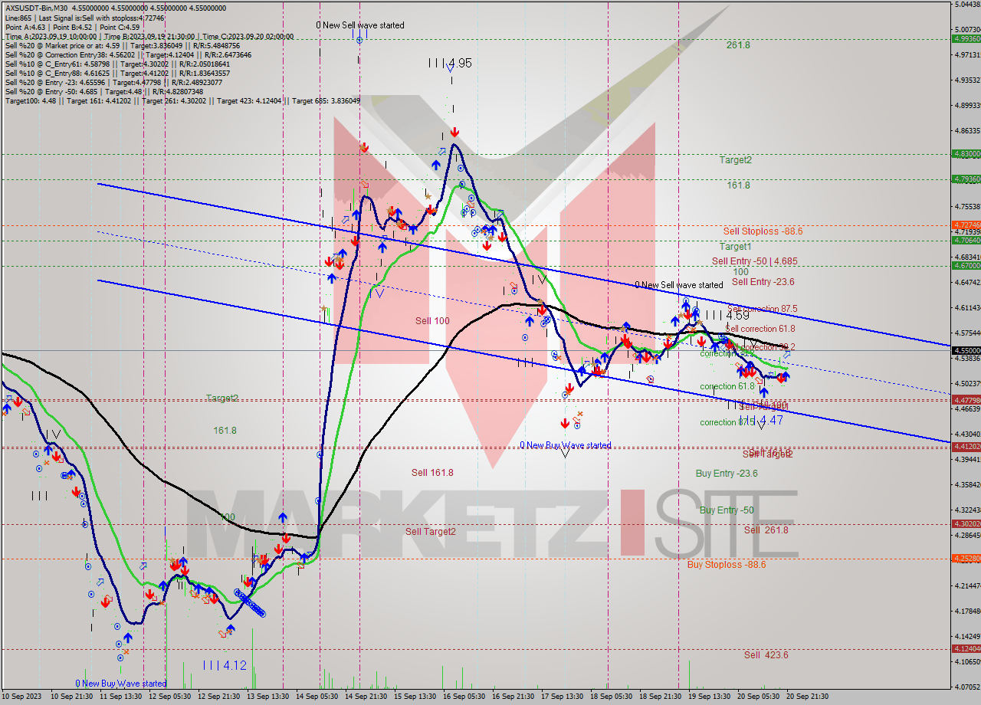This screenshot has width=981, height=705.
Task: Click the 4.67000 green price tag
Action: point(966,266)
